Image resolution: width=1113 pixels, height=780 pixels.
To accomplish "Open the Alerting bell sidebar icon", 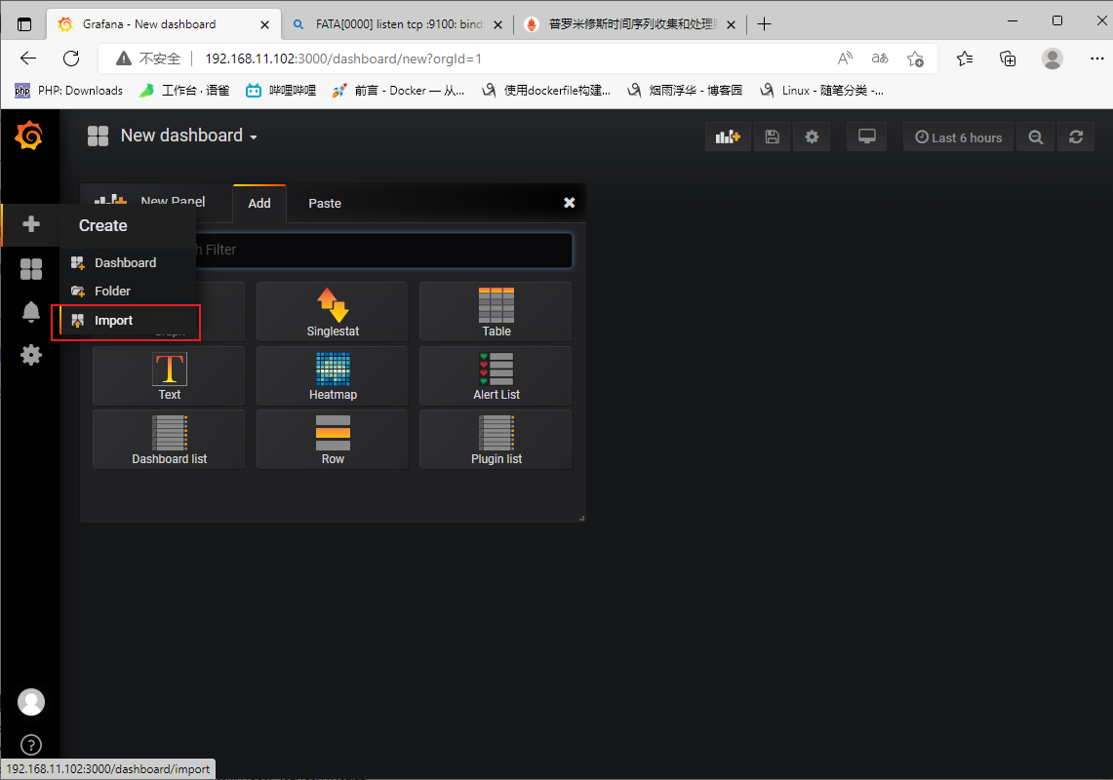I will (30, 312).
